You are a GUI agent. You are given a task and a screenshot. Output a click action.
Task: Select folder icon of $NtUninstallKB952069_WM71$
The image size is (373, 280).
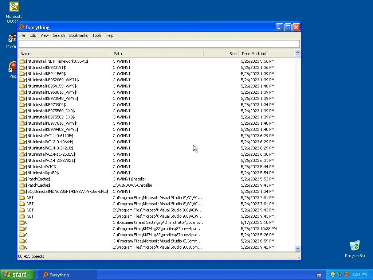pyautogui.click(x=22, y=80)
